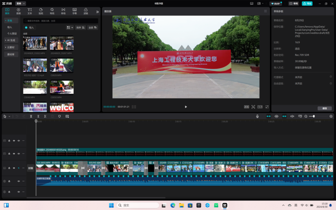Screen dimensions: 336x210
Task: Click the SVIP membership badge
Action: [x=276, y=3]
